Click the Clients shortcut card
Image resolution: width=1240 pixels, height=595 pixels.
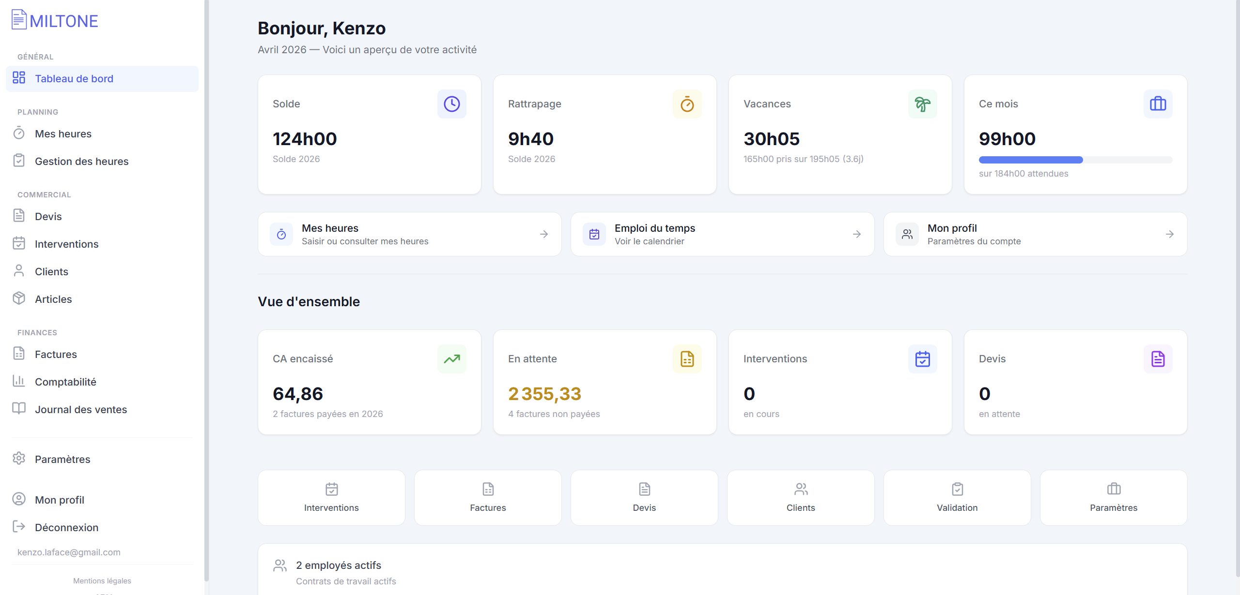point(801,497)
